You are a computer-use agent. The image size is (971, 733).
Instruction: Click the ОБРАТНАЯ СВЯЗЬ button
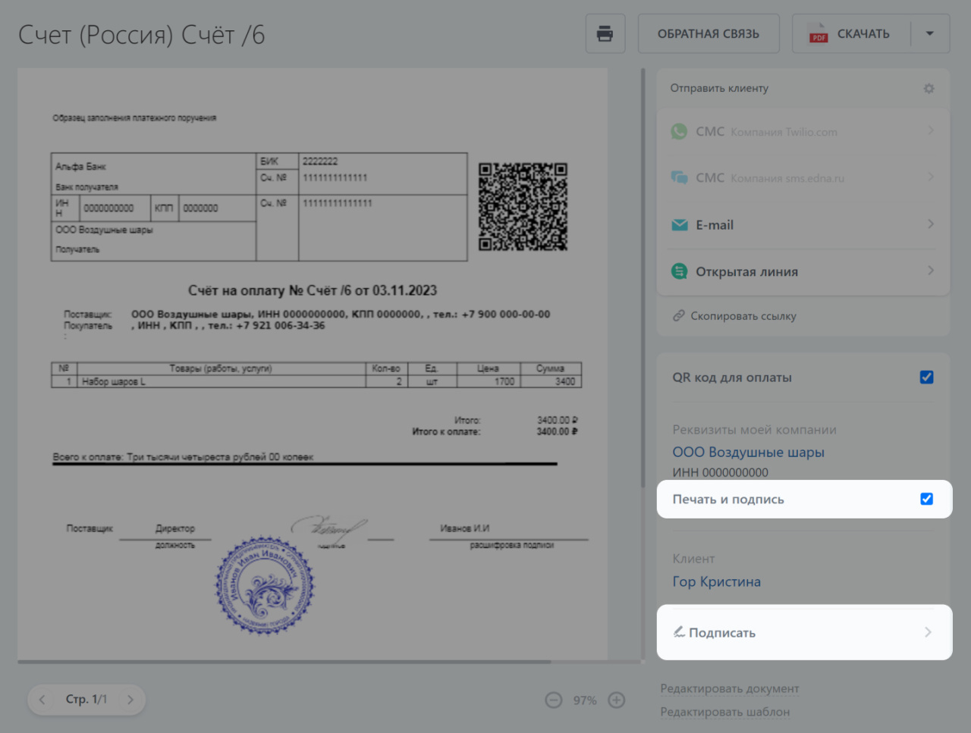708,33
